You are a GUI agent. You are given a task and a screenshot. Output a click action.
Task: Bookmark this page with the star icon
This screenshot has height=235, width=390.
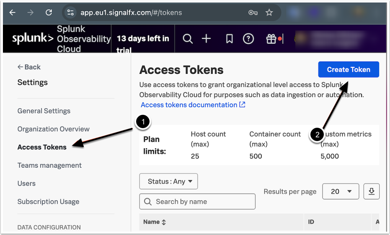[269, 13]
